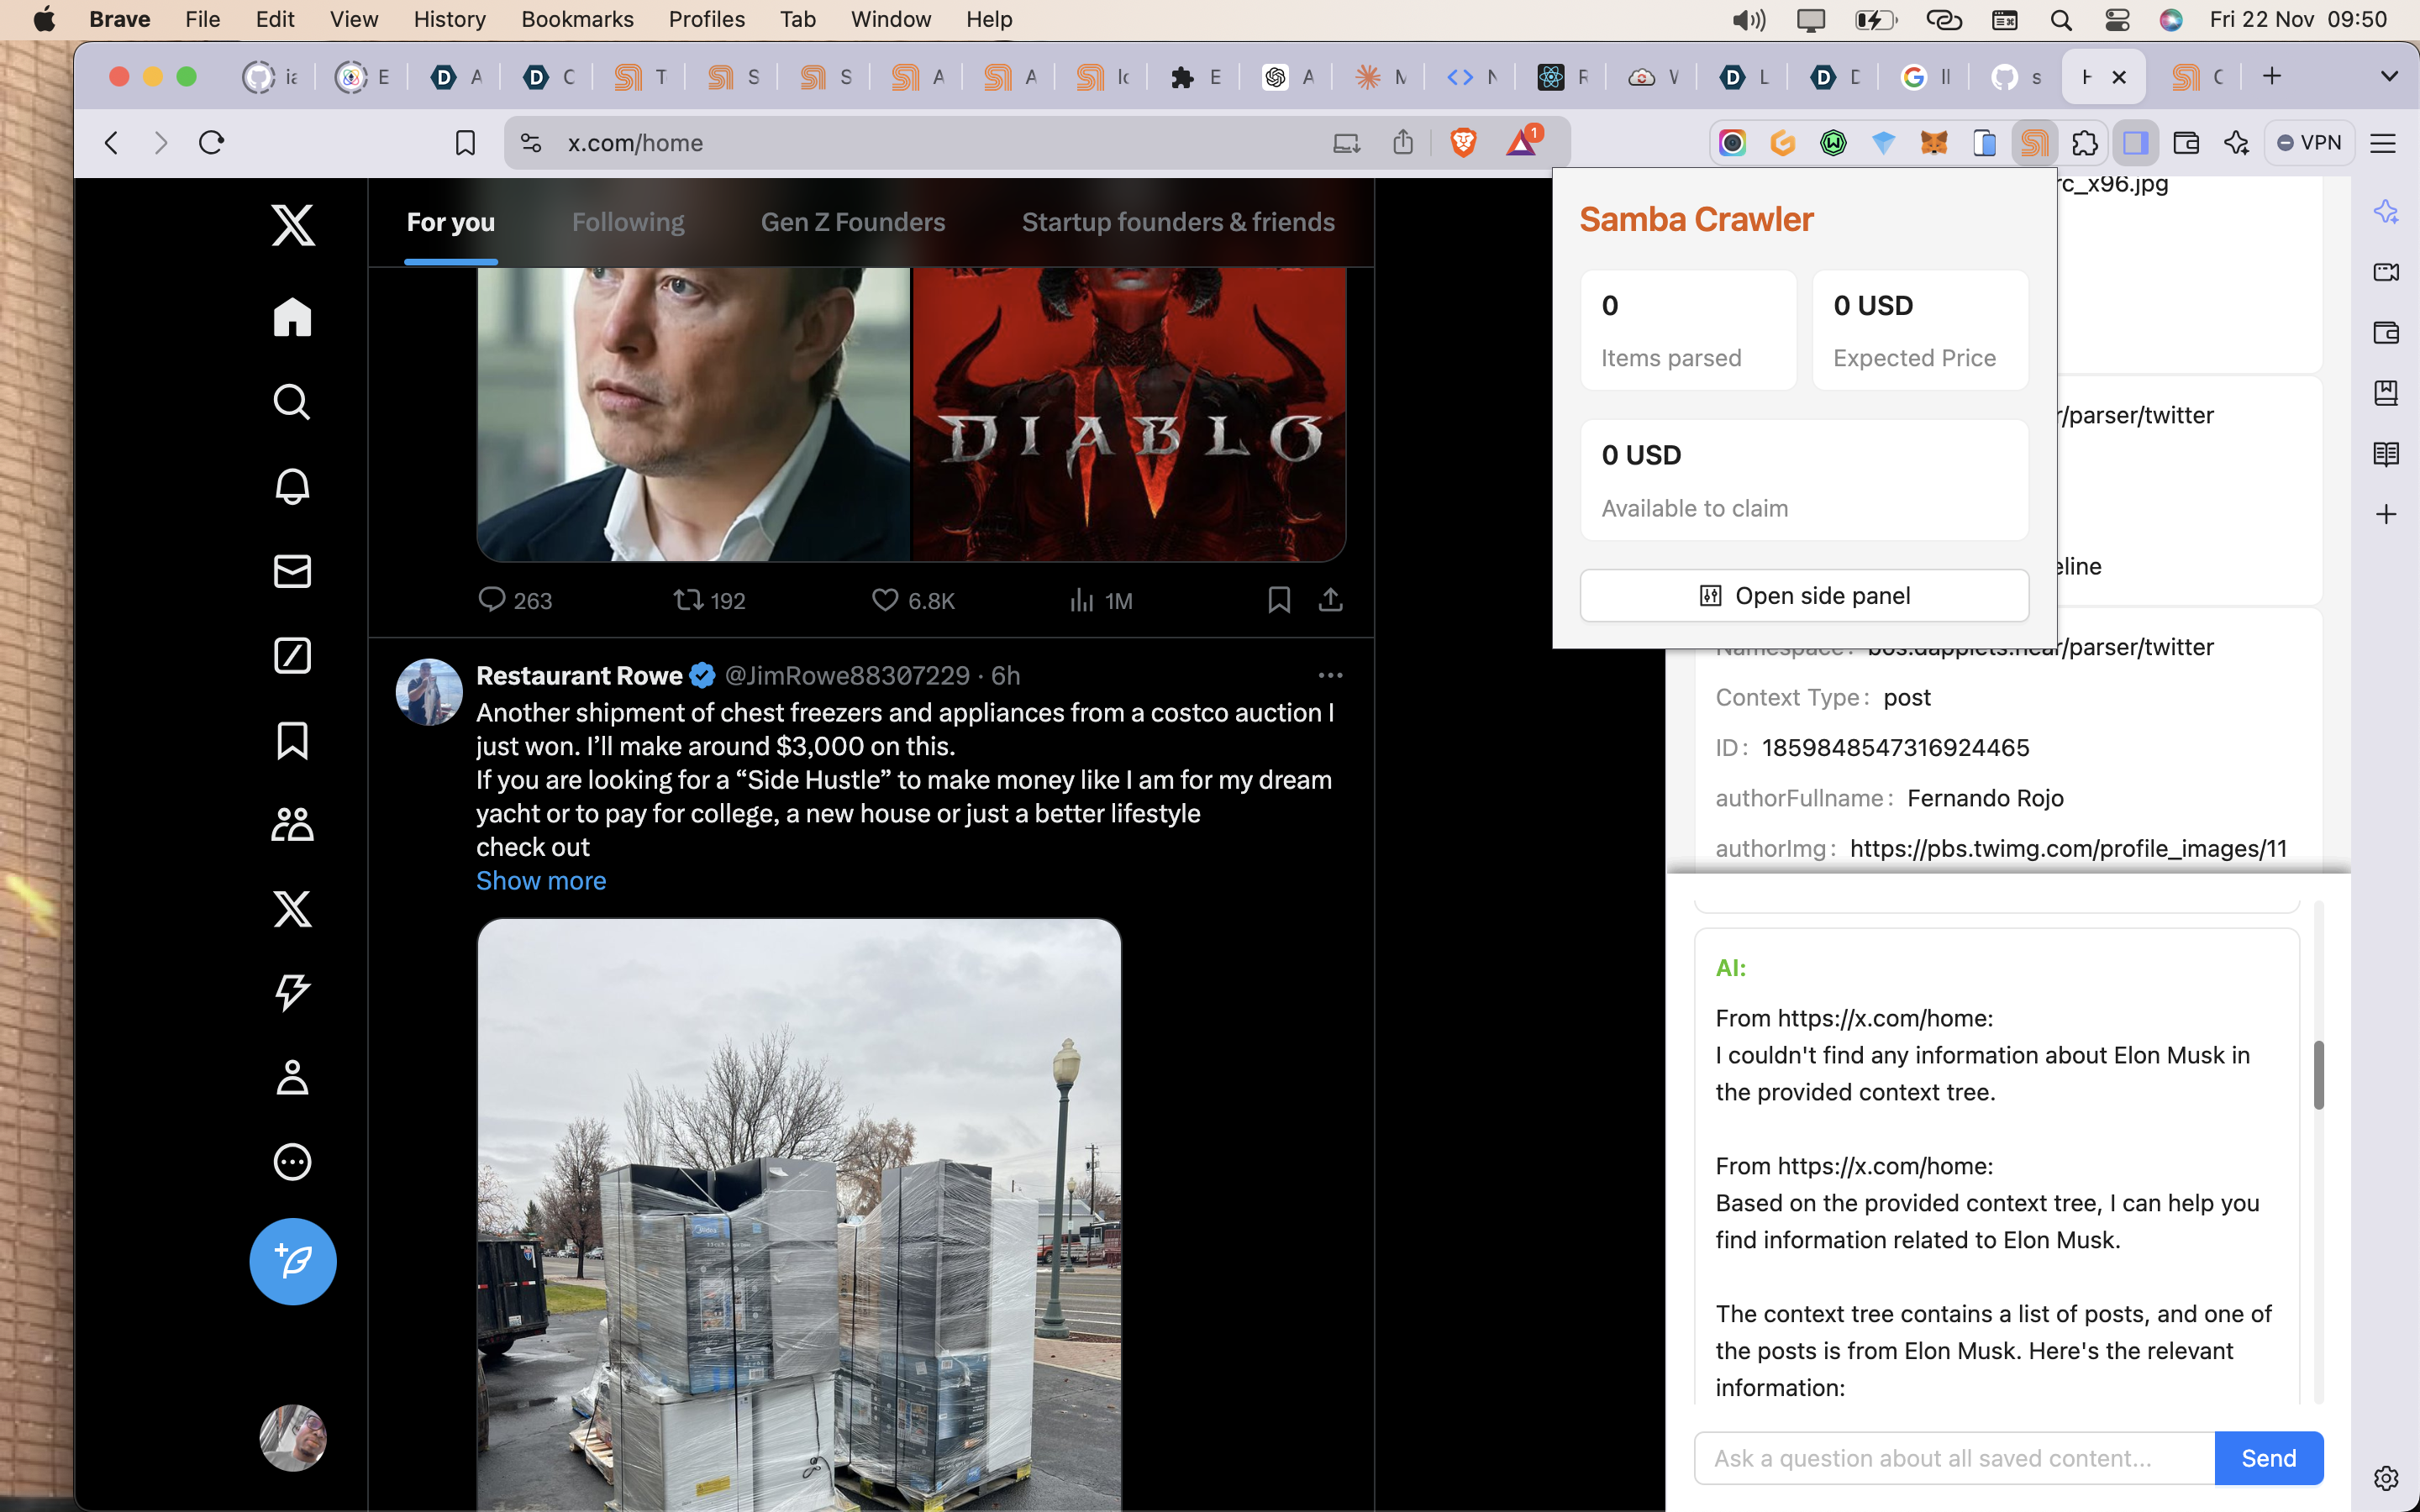
Task: Bookmark the Diablo post
Action: pos(1278,600)
